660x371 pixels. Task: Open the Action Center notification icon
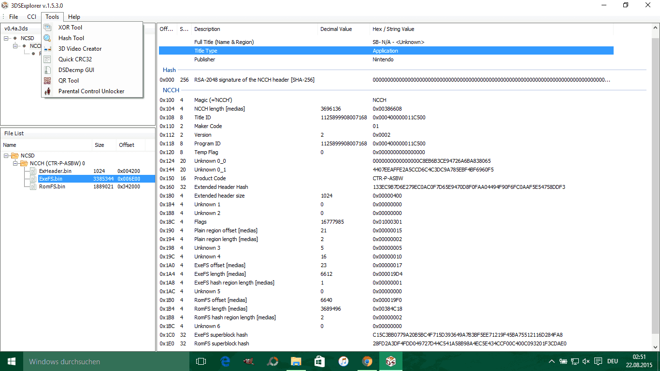coord(598,361)
